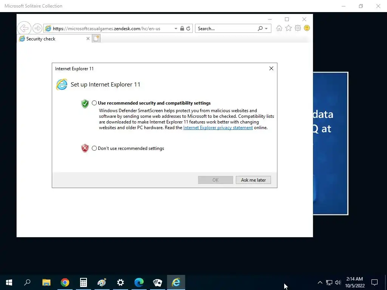The width and height of the screenshot is (387, 290).
Task: Click the smiley feedback icon
Action: pos(307,28)
